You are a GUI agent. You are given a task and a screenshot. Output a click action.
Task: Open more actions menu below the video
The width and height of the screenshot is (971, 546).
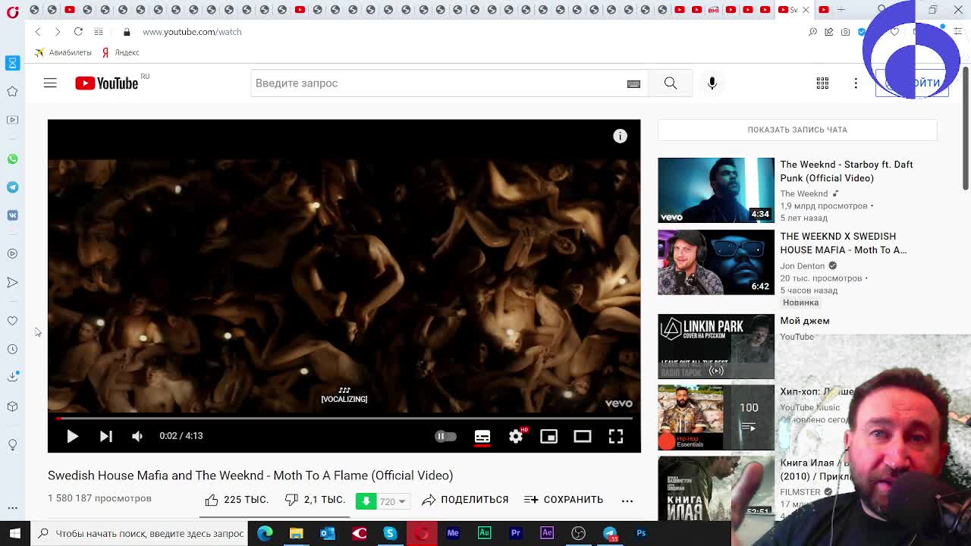627,500
